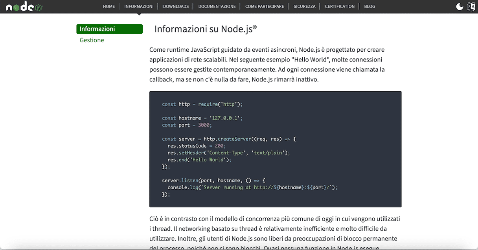Viewport: 478px width, 250px height.
Task: Select the Informazioni sidebar item
Action: coord(109,29)
